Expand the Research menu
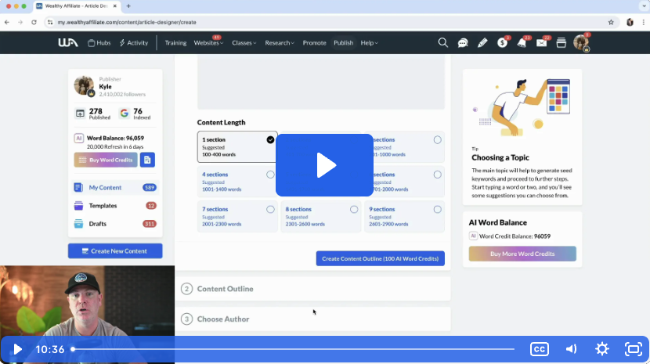 (x=280, y=43)
